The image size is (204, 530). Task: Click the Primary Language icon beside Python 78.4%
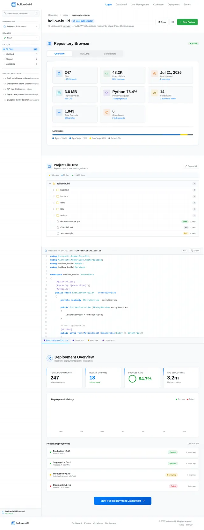pyautogui.click(x=107, y=93)
